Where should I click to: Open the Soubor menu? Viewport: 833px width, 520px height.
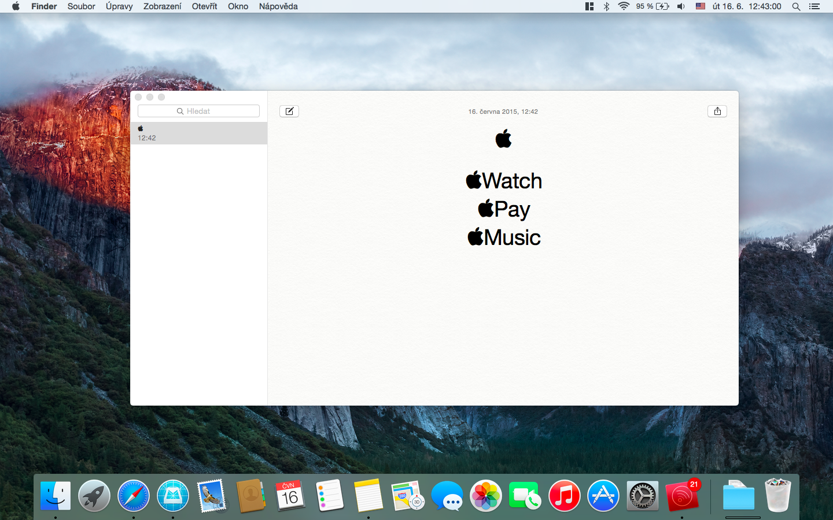pos(81,6)
